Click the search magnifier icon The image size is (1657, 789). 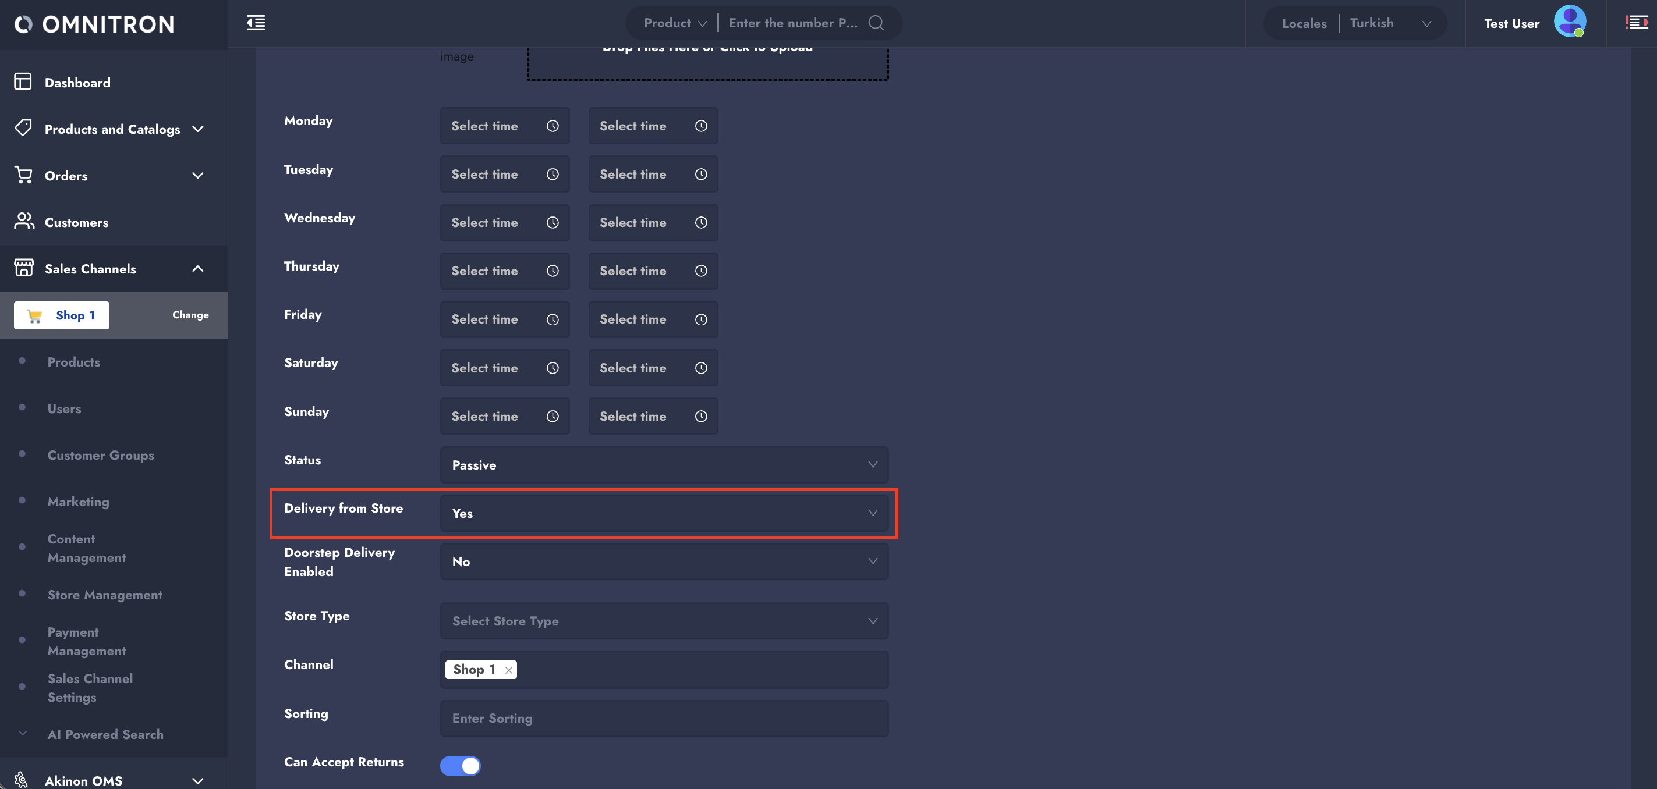tap(876, 23)
